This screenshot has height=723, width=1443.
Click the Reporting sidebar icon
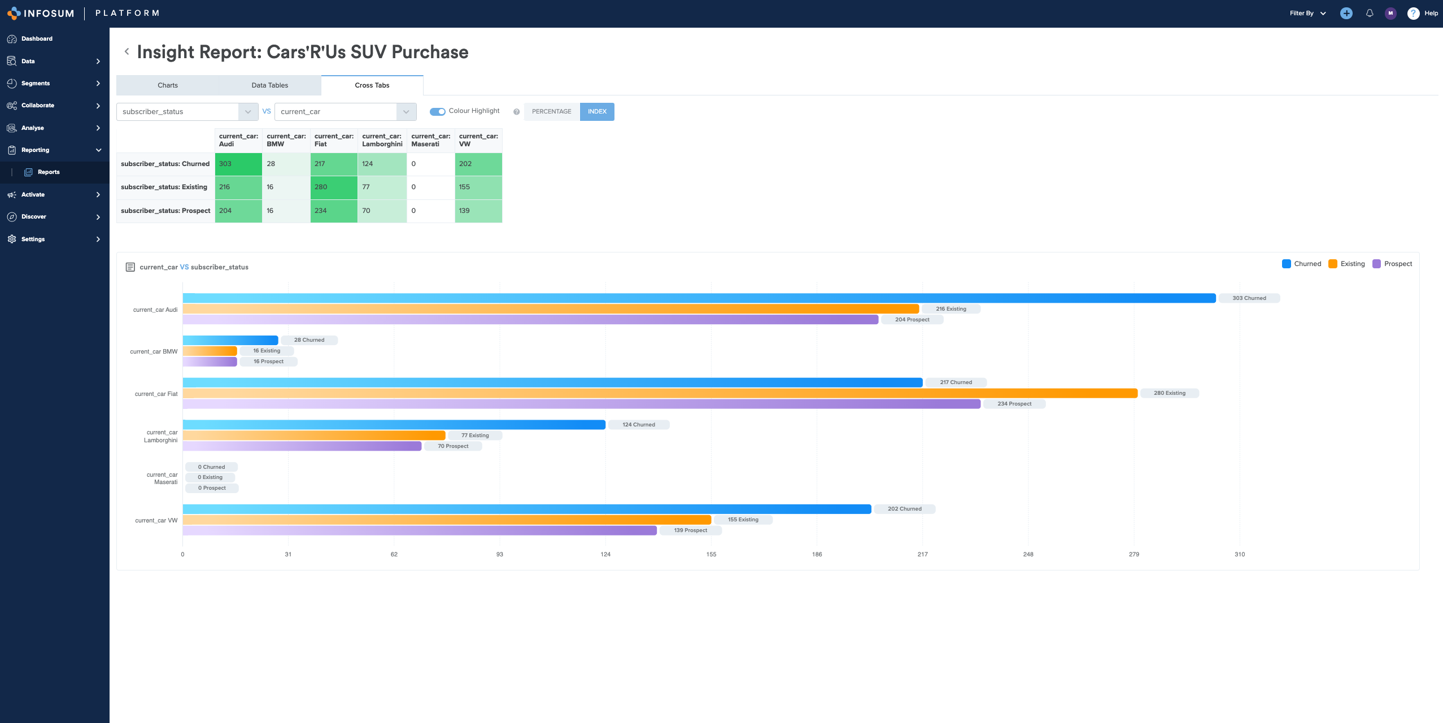click(x=12, y=150)
